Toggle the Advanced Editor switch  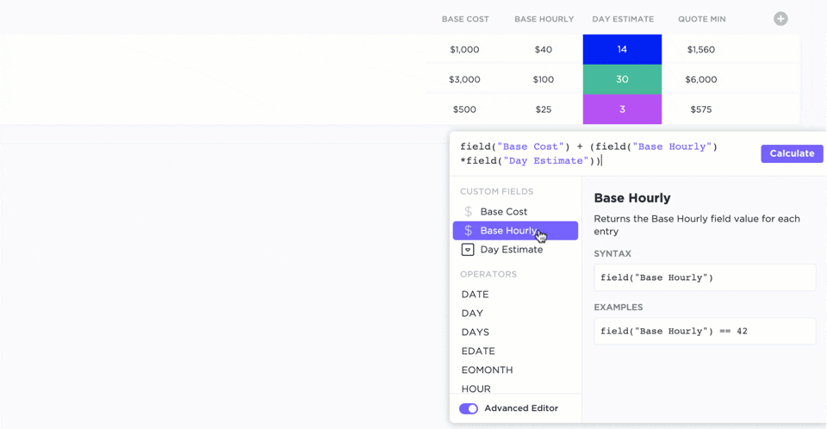(469, 408)
